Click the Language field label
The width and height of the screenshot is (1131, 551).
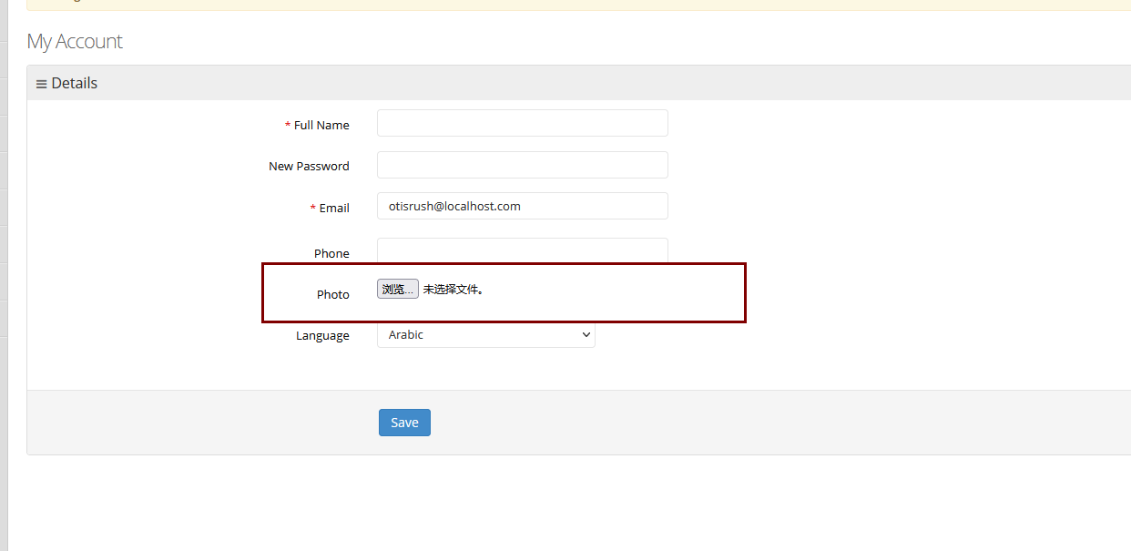point(322,335)
